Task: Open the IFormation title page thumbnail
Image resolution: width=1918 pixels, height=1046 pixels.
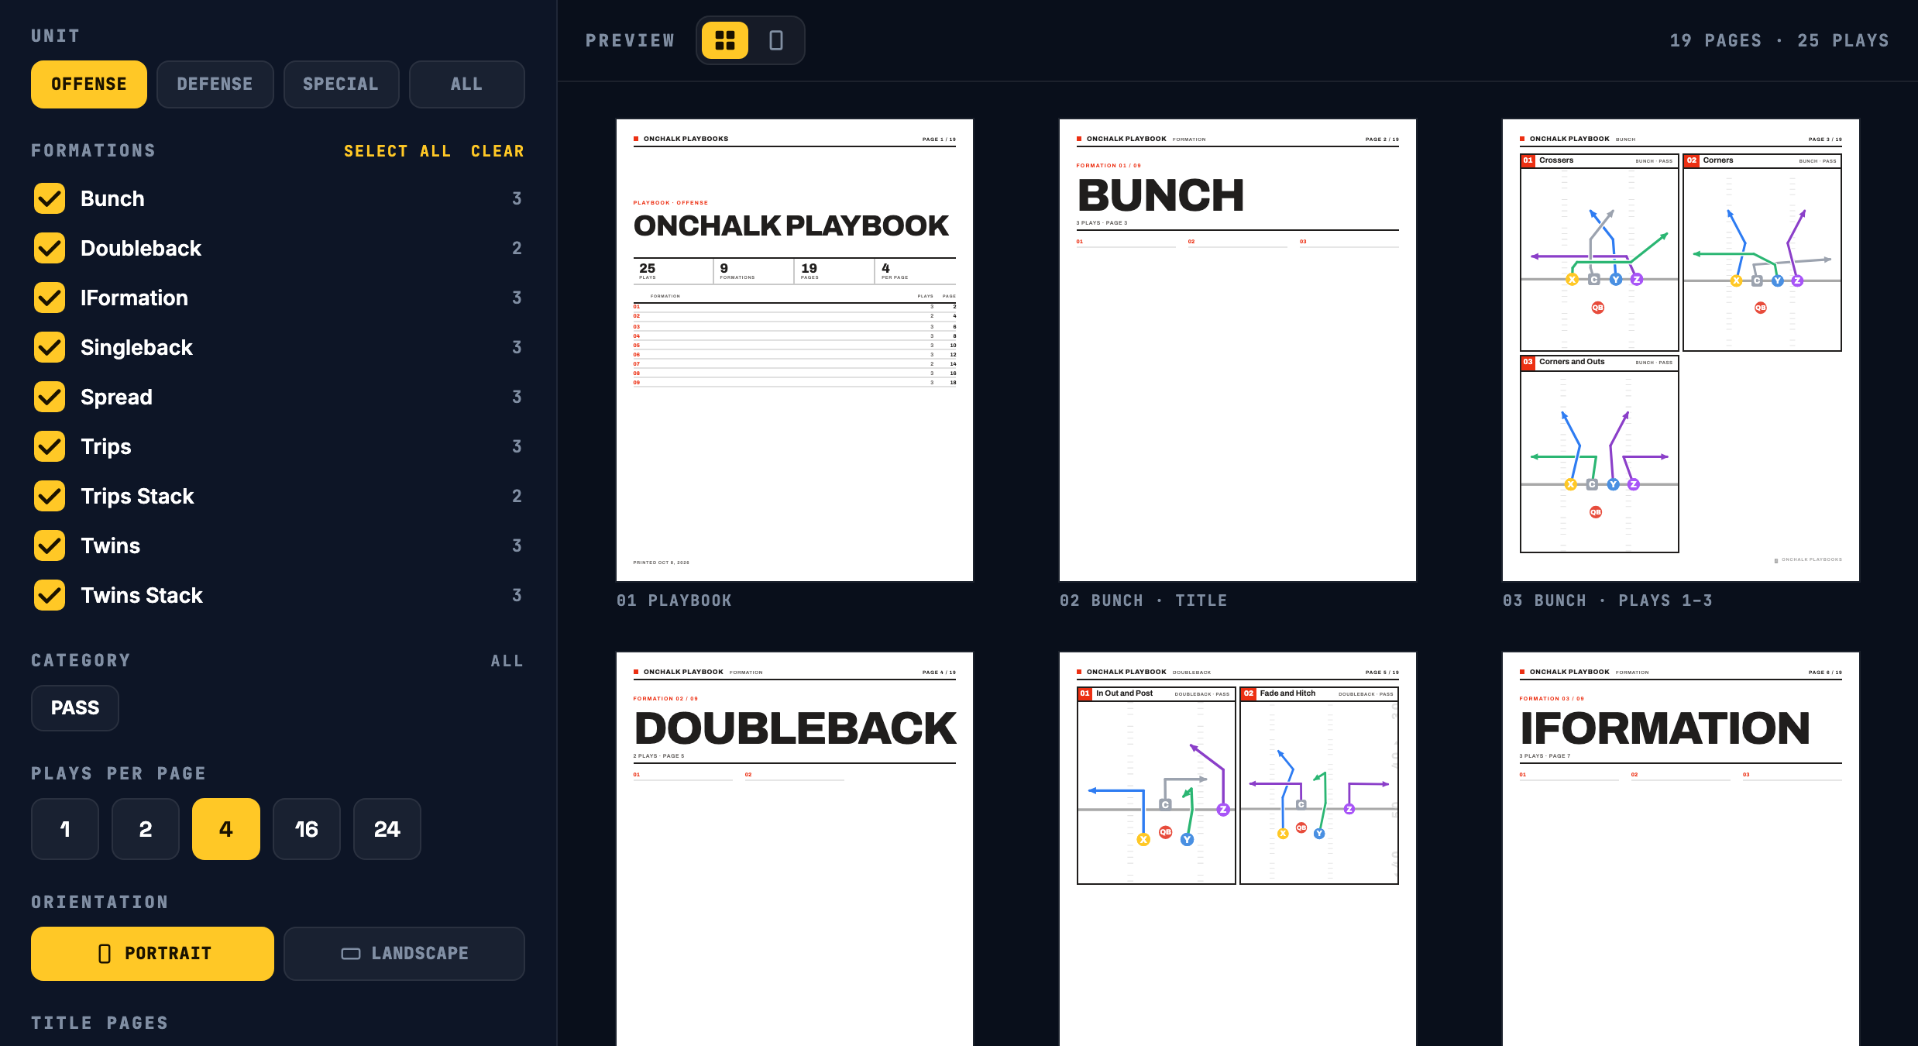Action: [1681, 848]
